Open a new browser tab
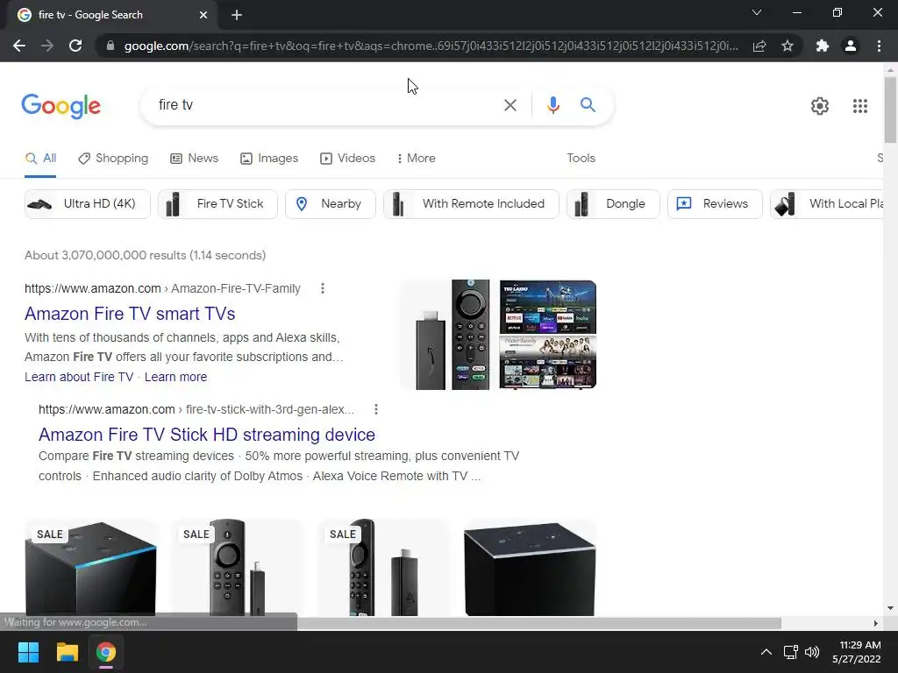 click(237, 15)
